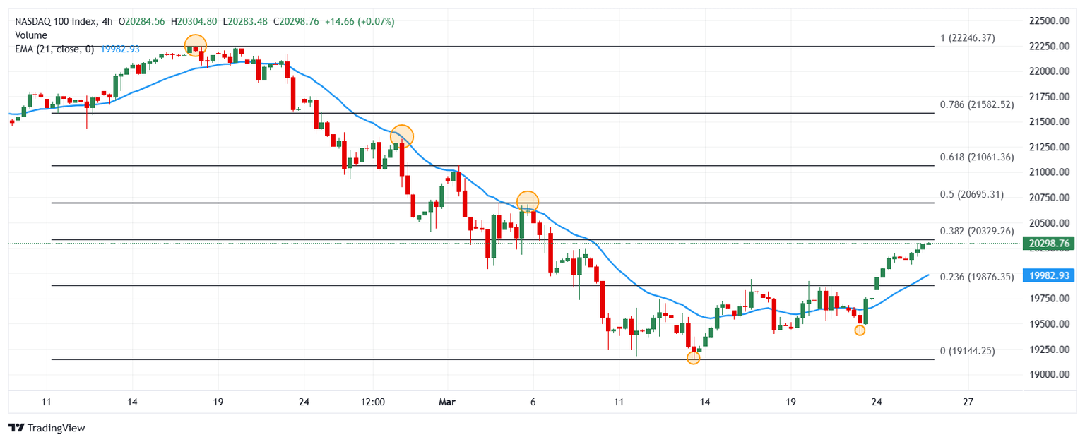
Task: Click the 22250.00 price axis label
Action: (x=1050, y=47)
